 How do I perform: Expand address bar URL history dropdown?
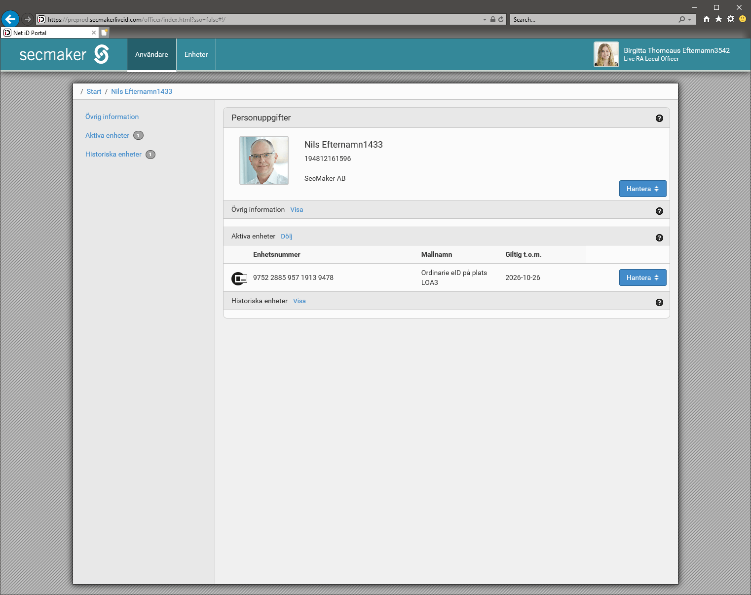[x=485, y=20]
